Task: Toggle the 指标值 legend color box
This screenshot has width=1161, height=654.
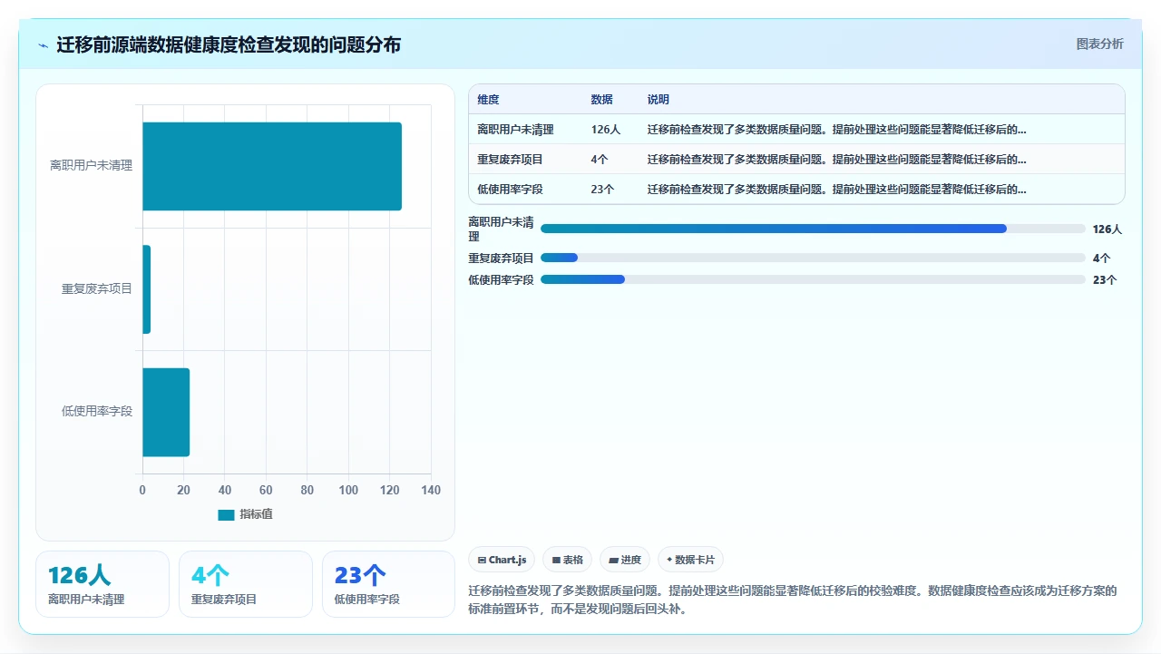Action: [x=226, y=514]
